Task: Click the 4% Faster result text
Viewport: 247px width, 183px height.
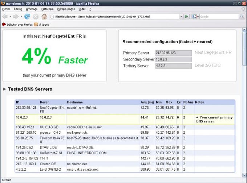Action: click(54, 56)
